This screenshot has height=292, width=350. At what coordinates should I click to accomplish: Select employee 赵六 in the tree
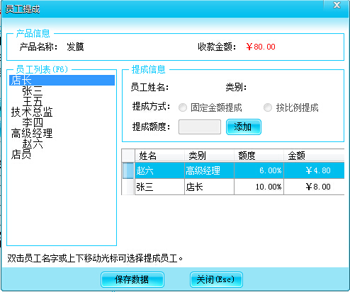click(x=33, y=144)
